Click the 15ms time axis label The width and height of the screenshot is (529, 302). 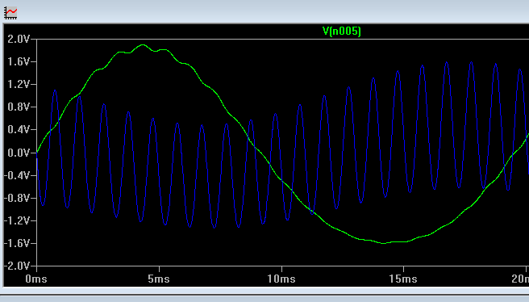(x=403, y=279)
